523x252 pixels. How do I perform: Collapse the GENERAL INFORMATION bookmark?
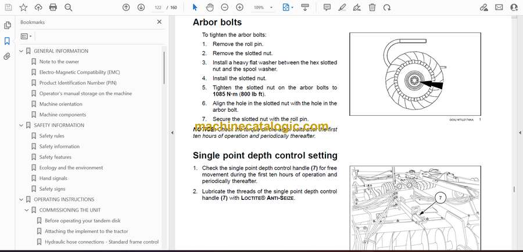point(22,51)
